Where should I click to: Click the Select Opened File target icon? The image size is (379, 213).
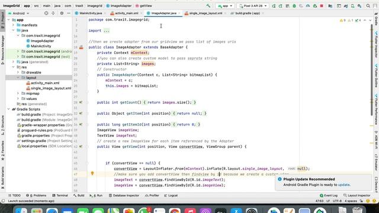pos(46,13)
